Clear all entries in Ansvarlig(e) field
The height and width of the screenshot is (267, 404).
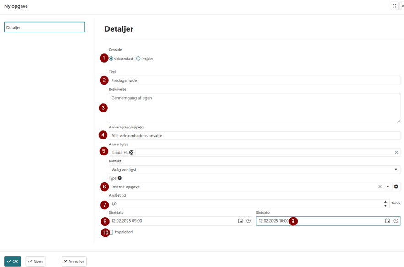point(396,152)
